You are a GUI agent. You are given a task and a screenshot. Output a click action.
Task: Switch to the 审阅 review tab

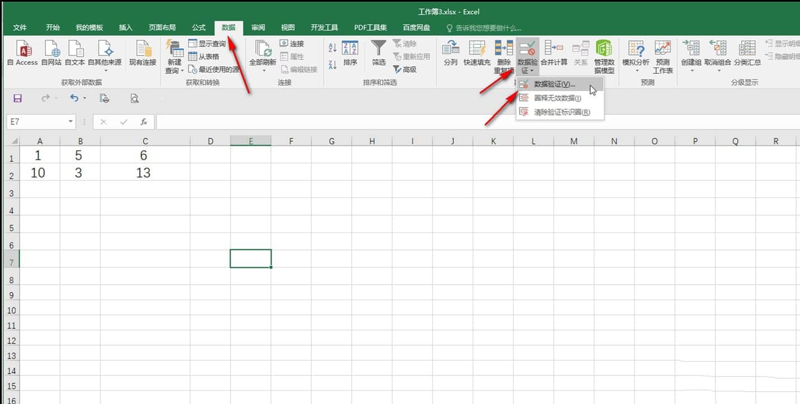click(258, 27)
